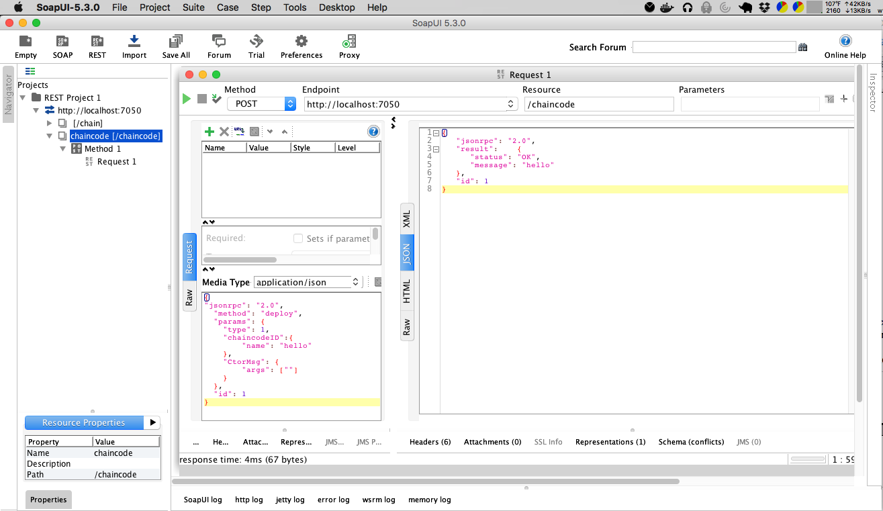Viewport: 883px width, 511px height.
Task: Open the Forum toolbar icon
Action: click(x=219, y=46)
